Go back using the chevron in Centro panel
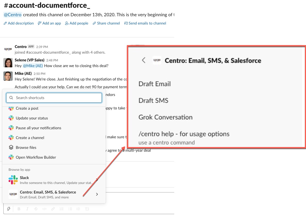 (x=144, y=60)
